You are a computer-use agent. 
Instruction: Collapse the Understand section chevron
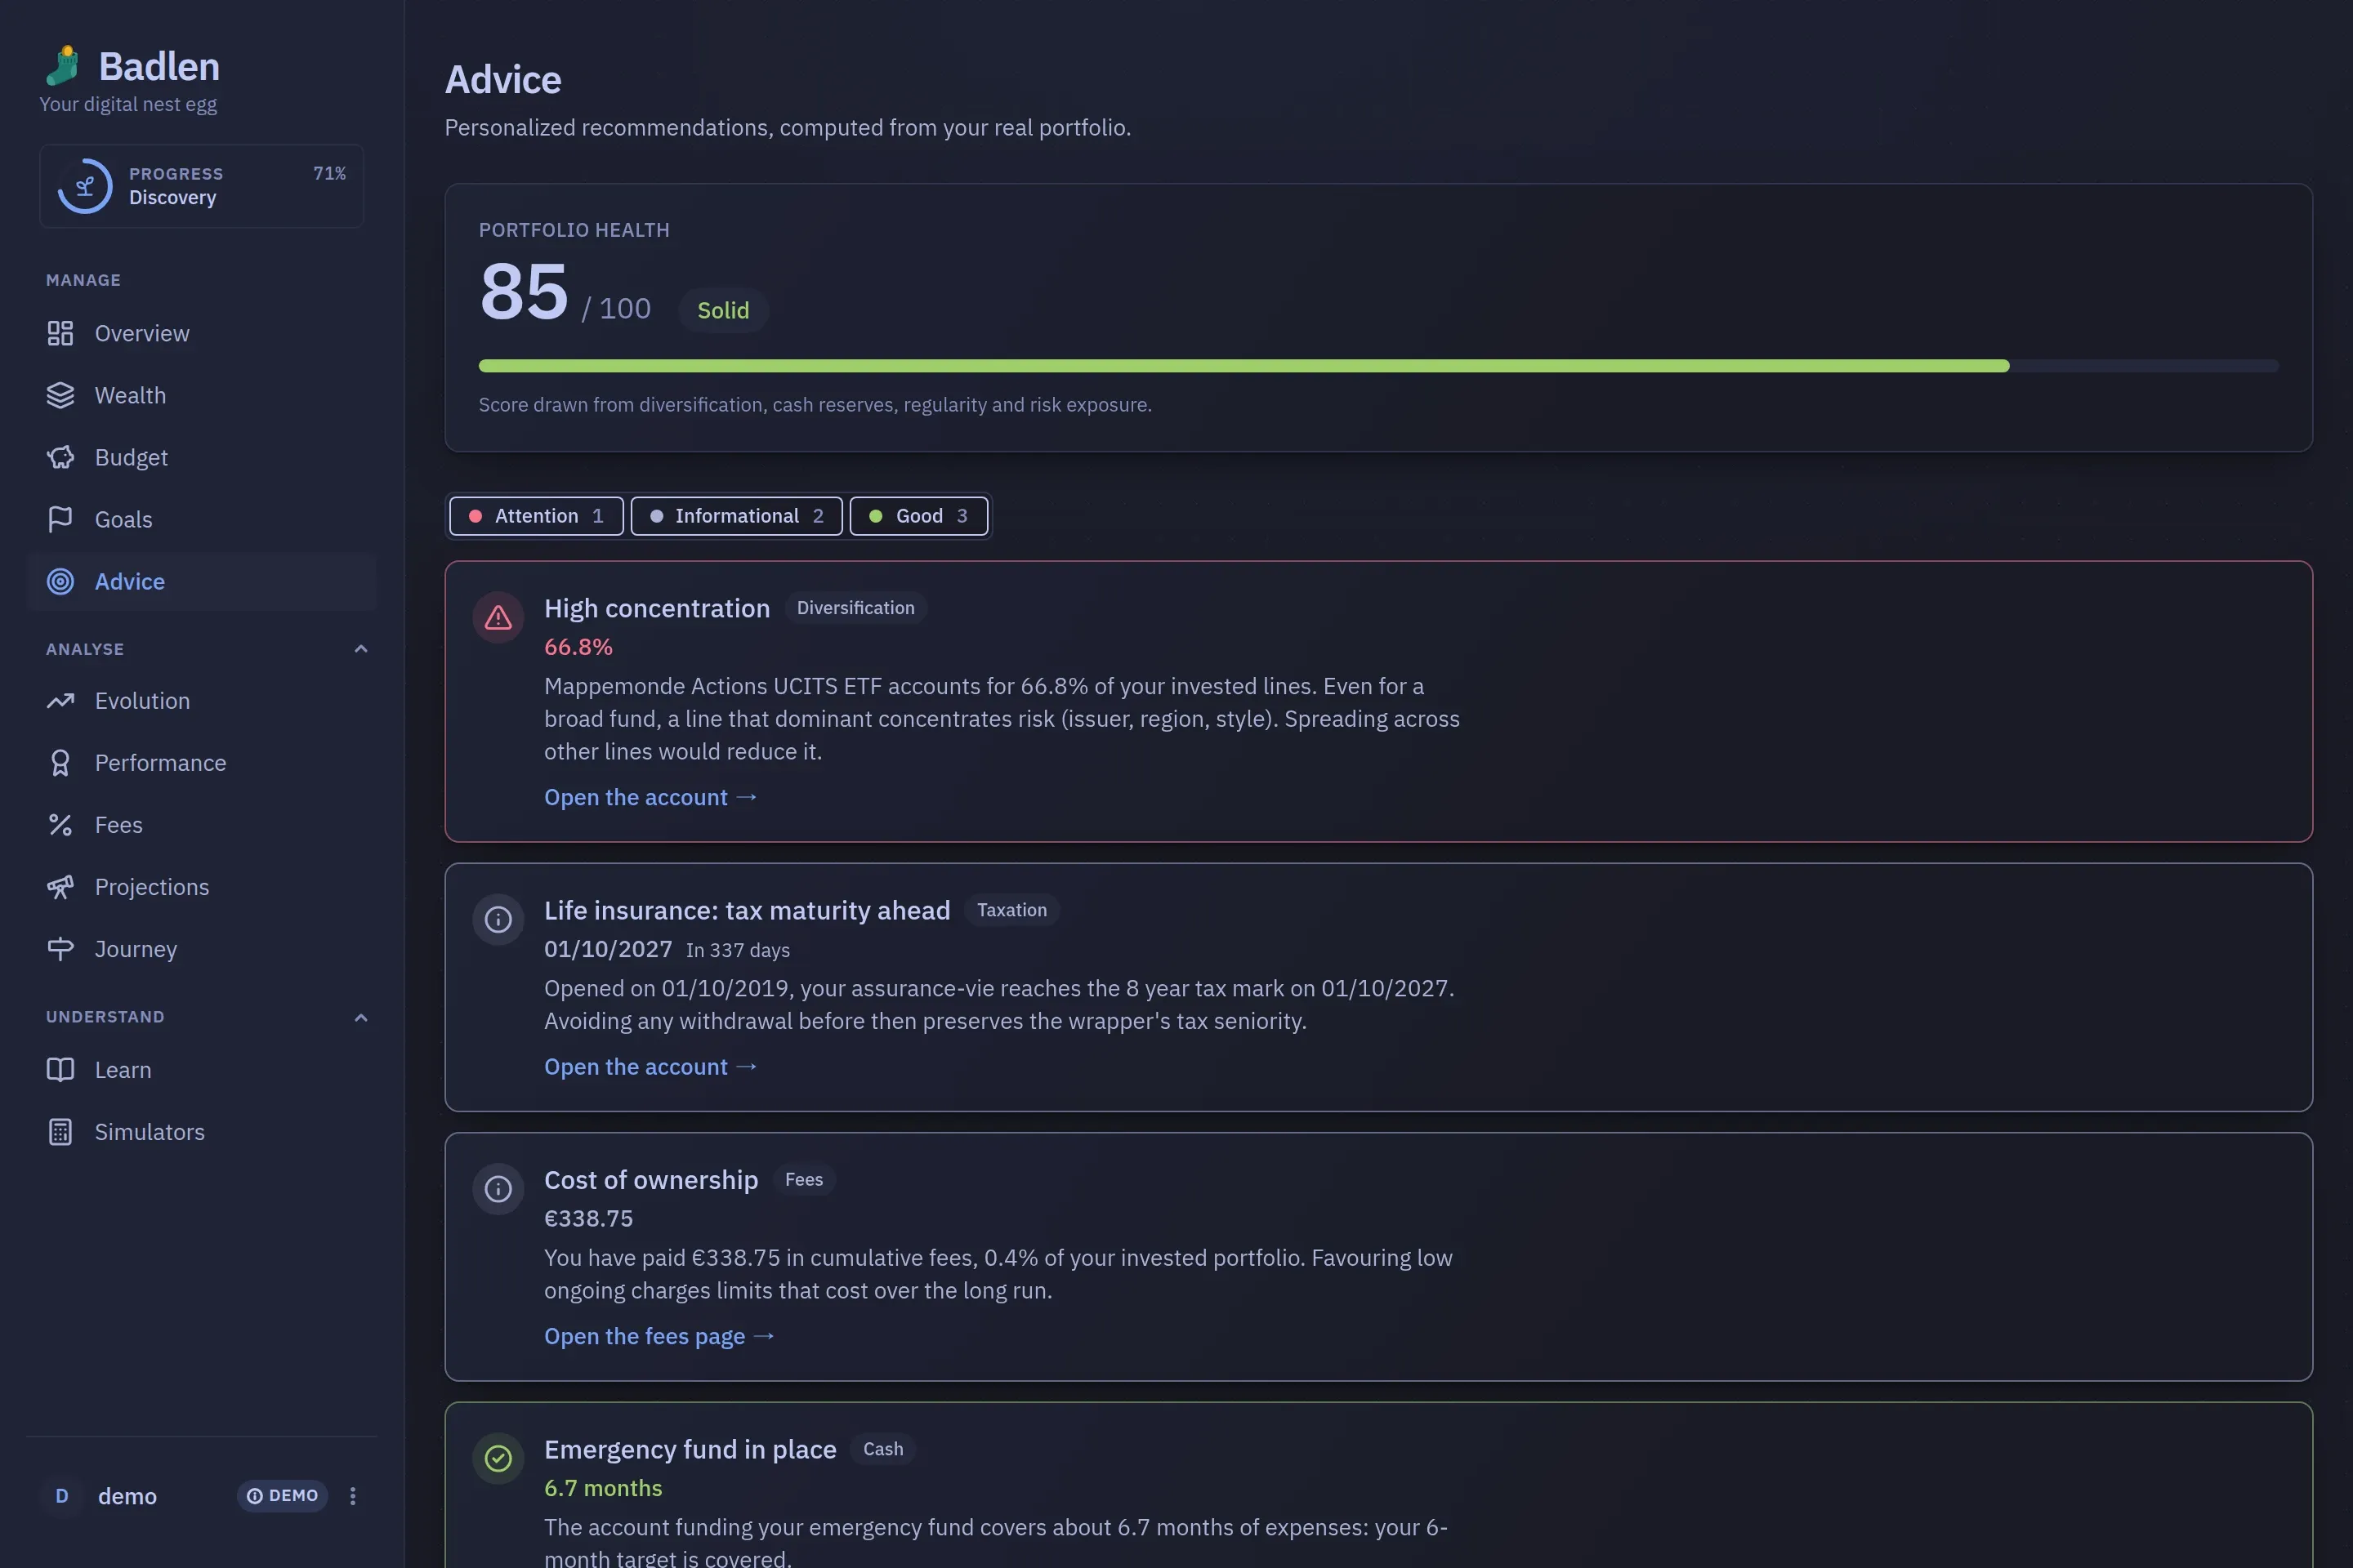[361, 1018]
